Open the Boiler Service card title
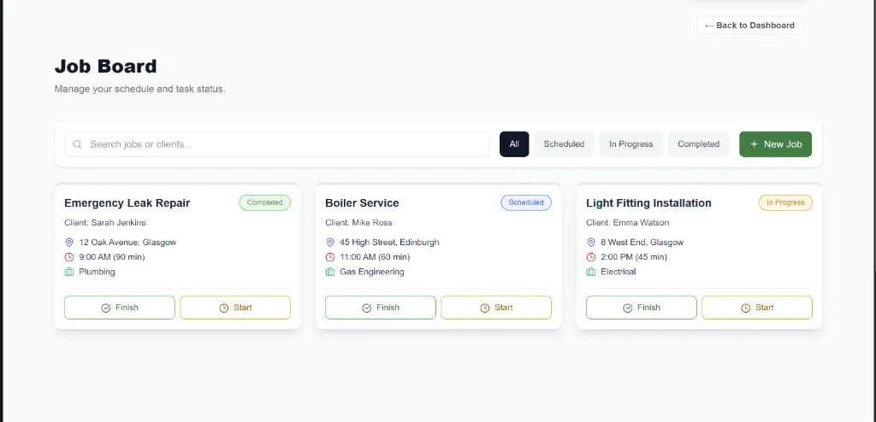Image resolution: width=876 pixels, height=422 pixels. [x=362, y=203]
